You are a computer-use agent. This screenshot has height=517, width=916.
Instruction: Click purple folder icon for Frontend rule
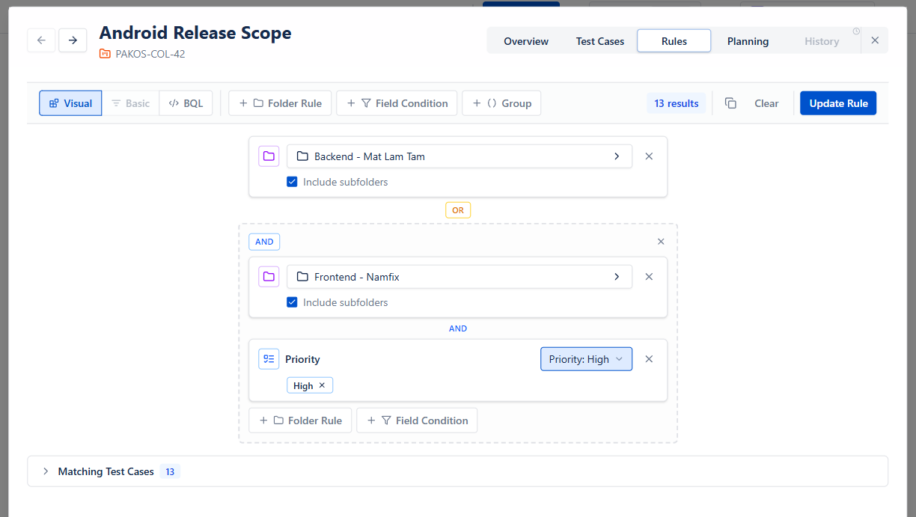click(x=269, y=277)
